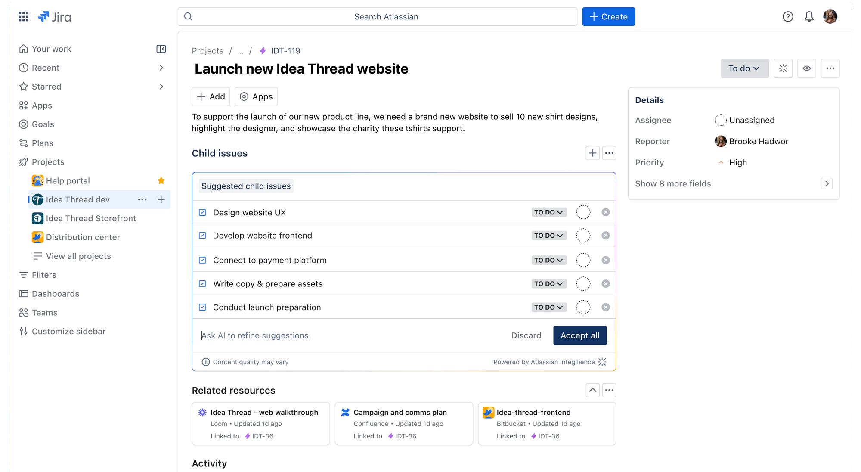Open the notifications bell
The width and height of the screenshot is (861, 472).
pos(809,16)
